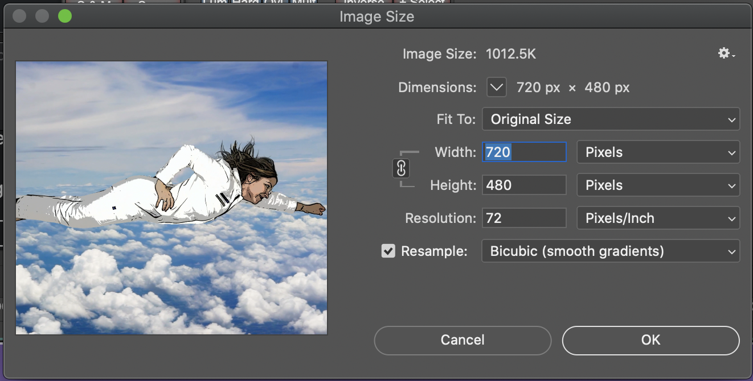Click the Fit To dropdown arrow

pos(733,119)
